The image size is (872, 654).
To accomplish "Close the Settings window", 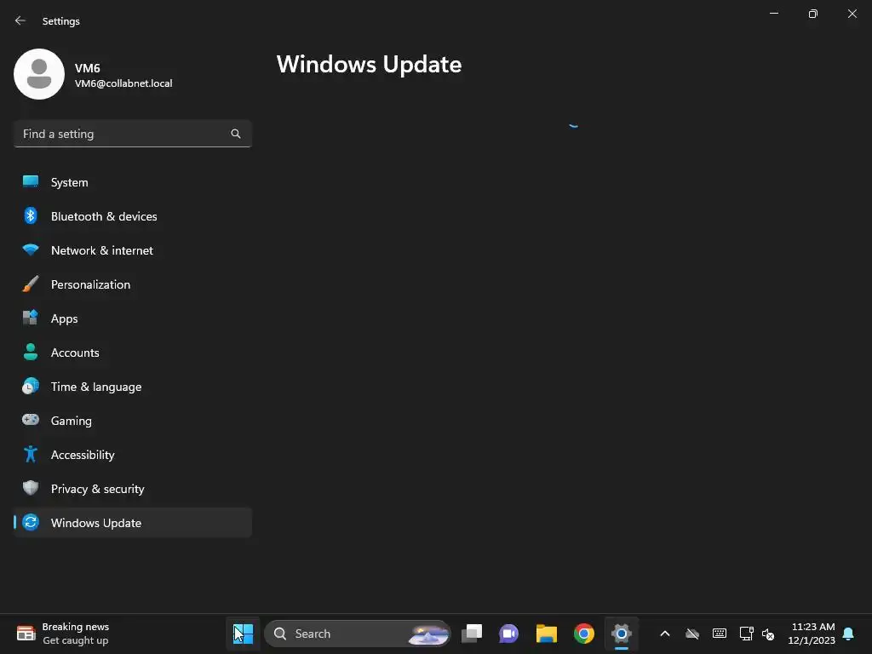I will coord(852,14).
